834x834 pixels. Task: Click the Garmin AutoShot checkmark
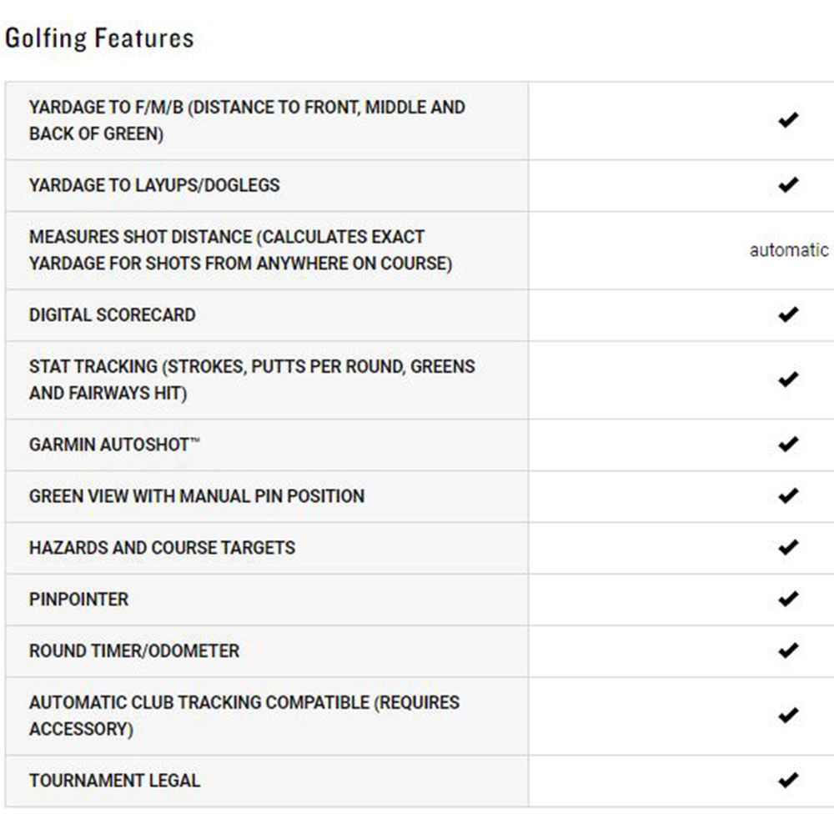(x=788, y=445)
